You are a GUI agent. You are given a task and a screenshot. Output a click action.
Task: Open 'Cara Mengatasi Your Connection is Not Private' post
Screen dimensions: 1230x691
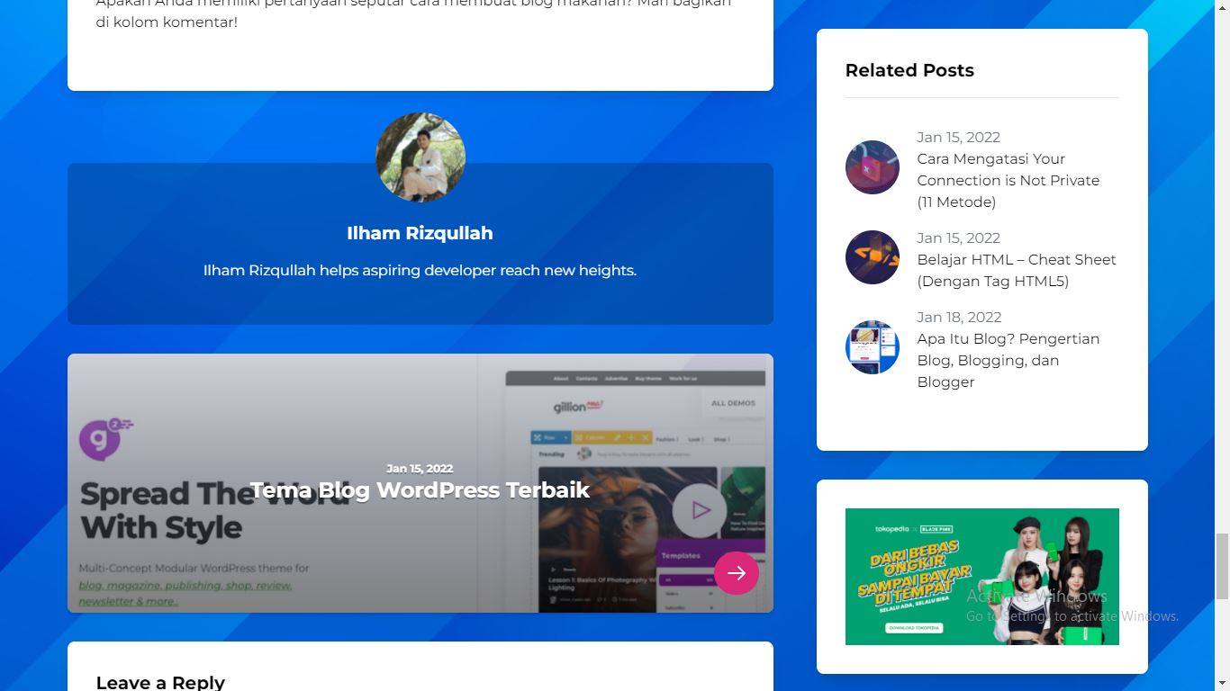click(x=1008, y=180)
